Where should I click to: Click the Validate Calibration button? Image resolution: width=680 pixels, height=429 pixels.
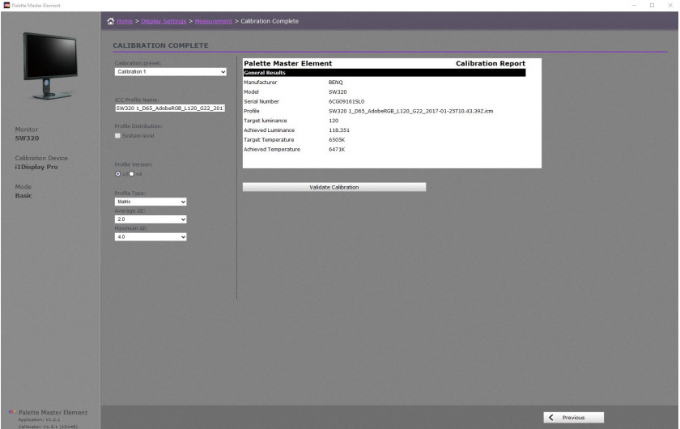pyautogui.click(x=334, y=187)
